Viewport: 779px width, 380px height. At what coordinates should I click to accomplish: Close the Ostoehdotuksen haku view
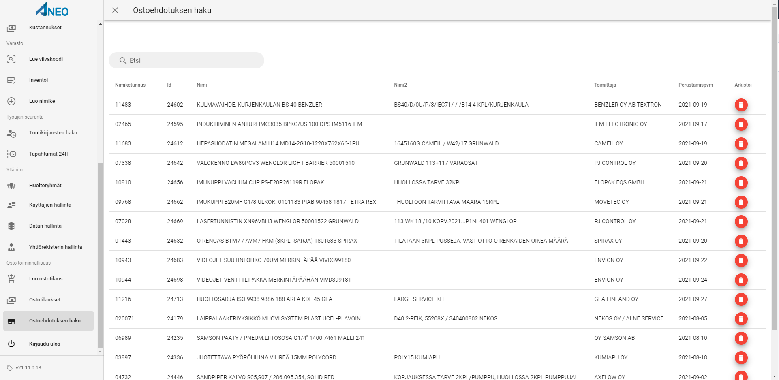point(115,10)
